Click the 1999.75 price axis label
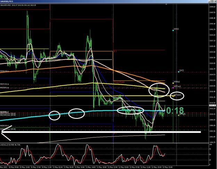 click(x=213, y=142)
